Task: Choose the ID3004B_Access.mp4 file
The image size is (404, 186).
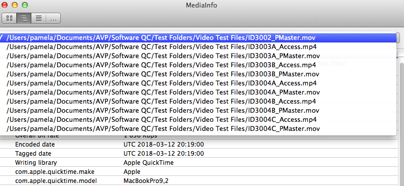Action: pyautogui.click(x=198, y=102)
